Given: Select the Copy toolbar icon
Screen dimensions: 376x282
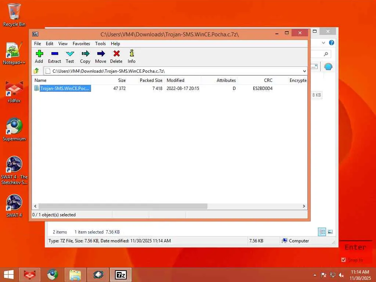Looking at the screenshot, I should tap(85, 57).
